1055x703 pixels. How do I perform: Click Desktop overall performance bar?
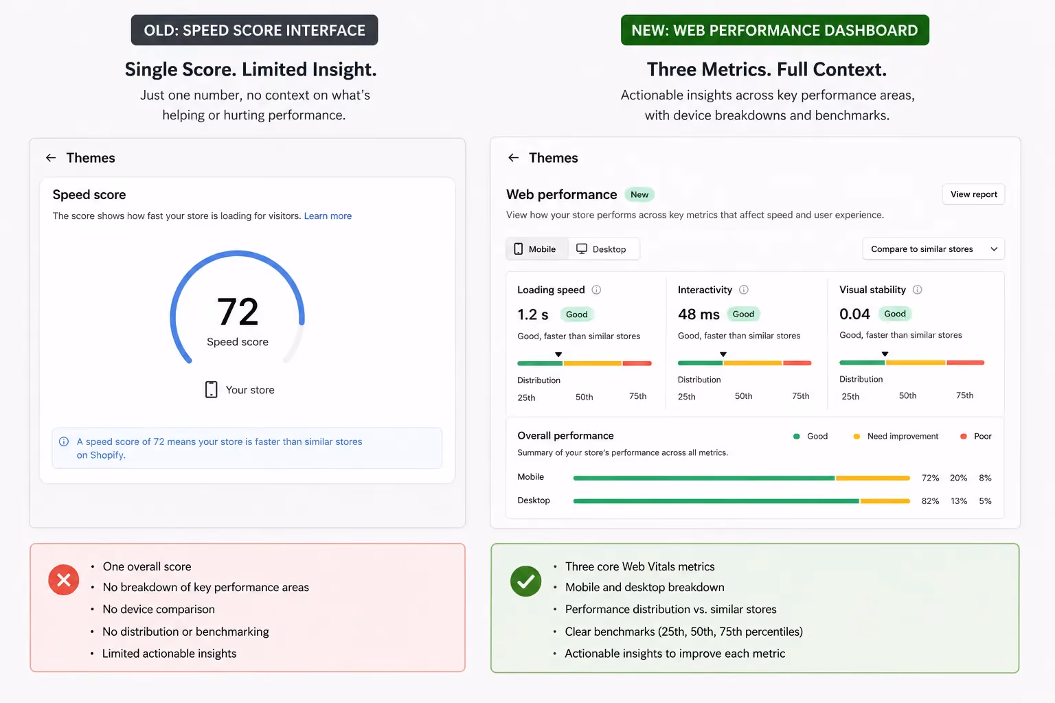pyautogui.click(x=742, y=501)
